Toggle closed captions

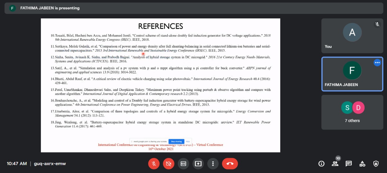pos(183,164)
